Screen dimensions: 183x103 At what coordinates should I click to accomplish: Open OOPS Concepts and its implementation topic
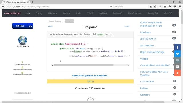151,24
